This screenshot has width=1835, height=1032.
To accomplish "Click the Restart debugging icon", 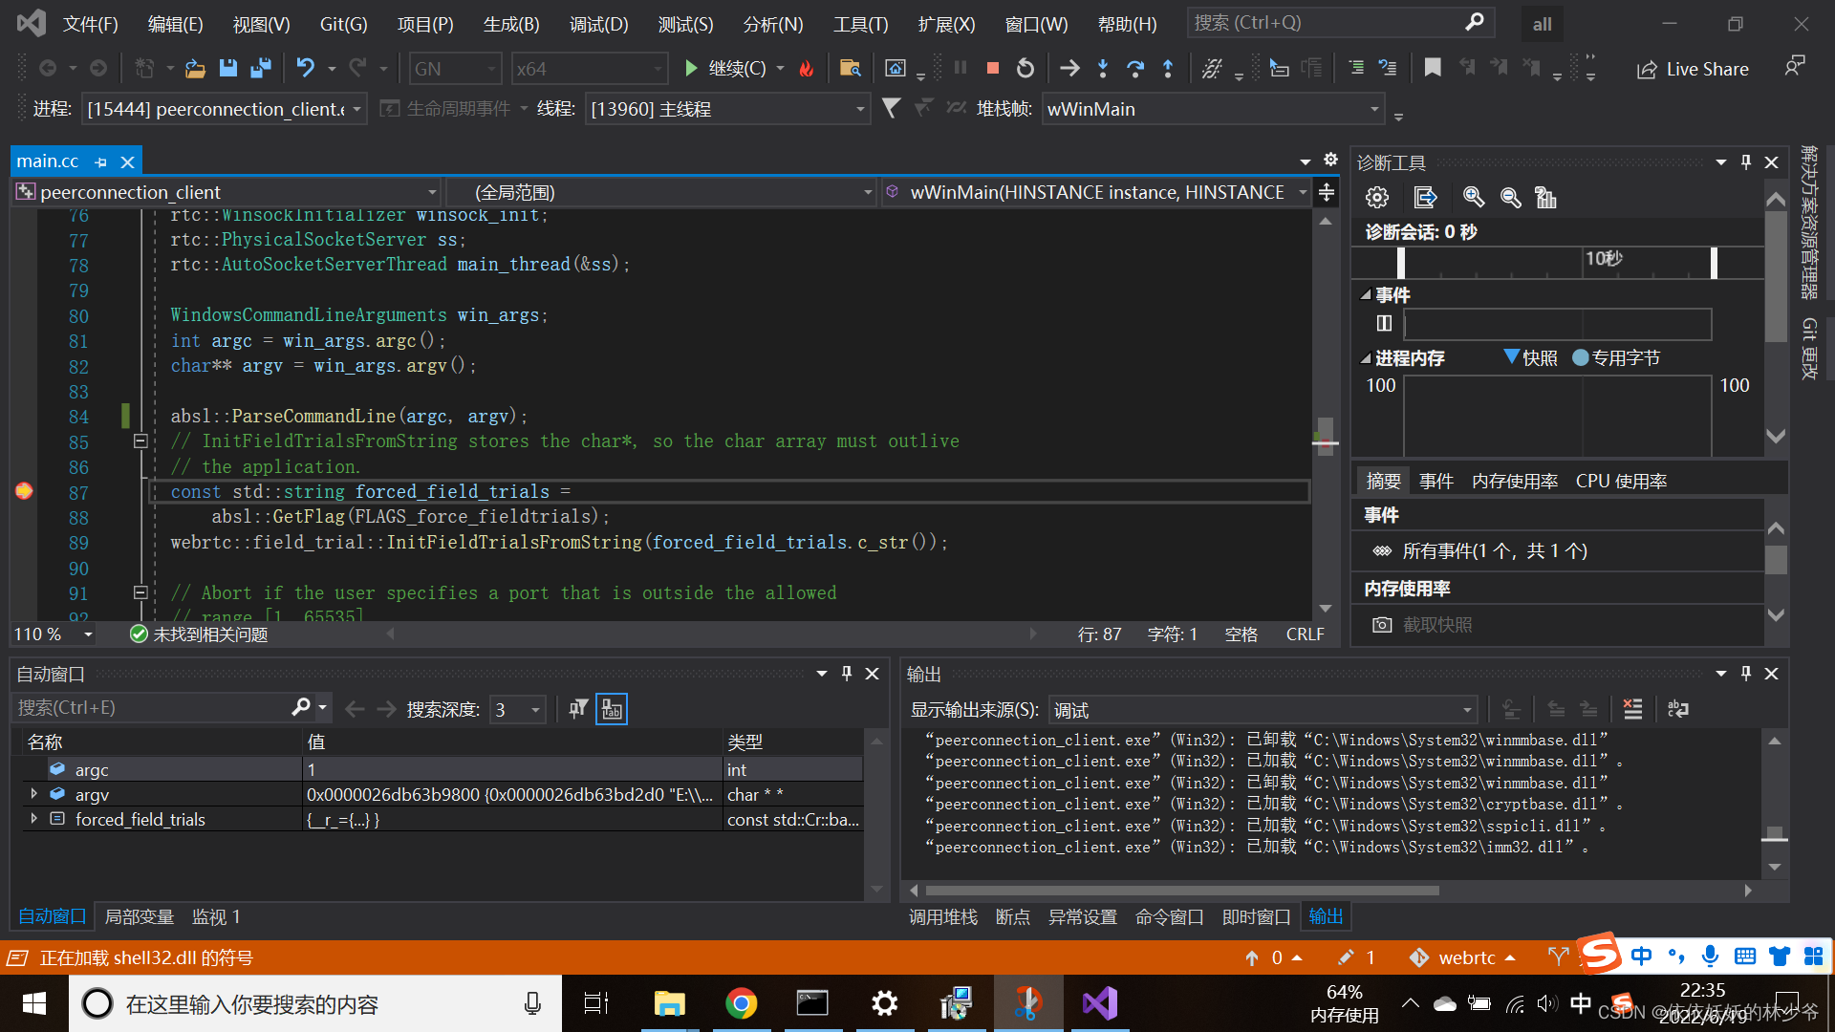I will pos(1025,68).
